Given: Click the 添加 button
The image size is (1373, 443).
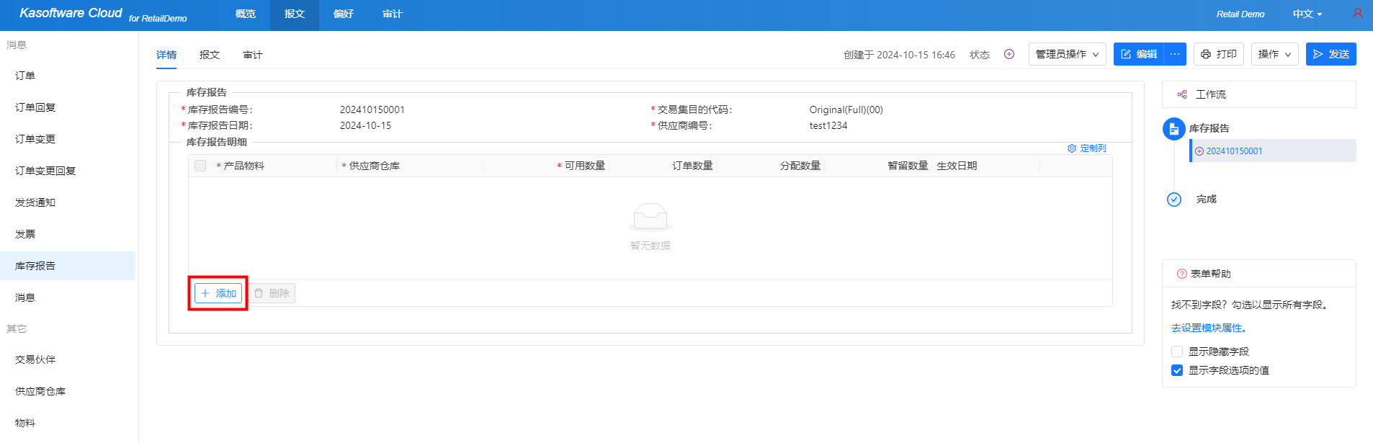Looking at the screenshot, I should tap(218, 293).
